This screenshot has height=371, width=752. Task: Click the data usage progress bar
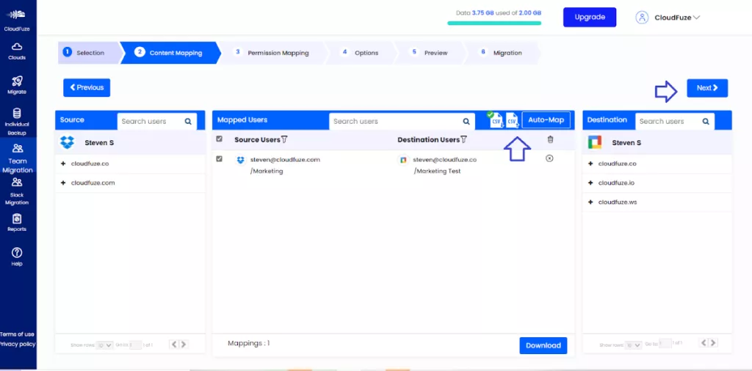click(494, 23)
